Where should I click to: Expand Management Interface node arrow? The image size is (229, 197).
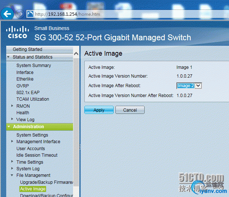12,141
